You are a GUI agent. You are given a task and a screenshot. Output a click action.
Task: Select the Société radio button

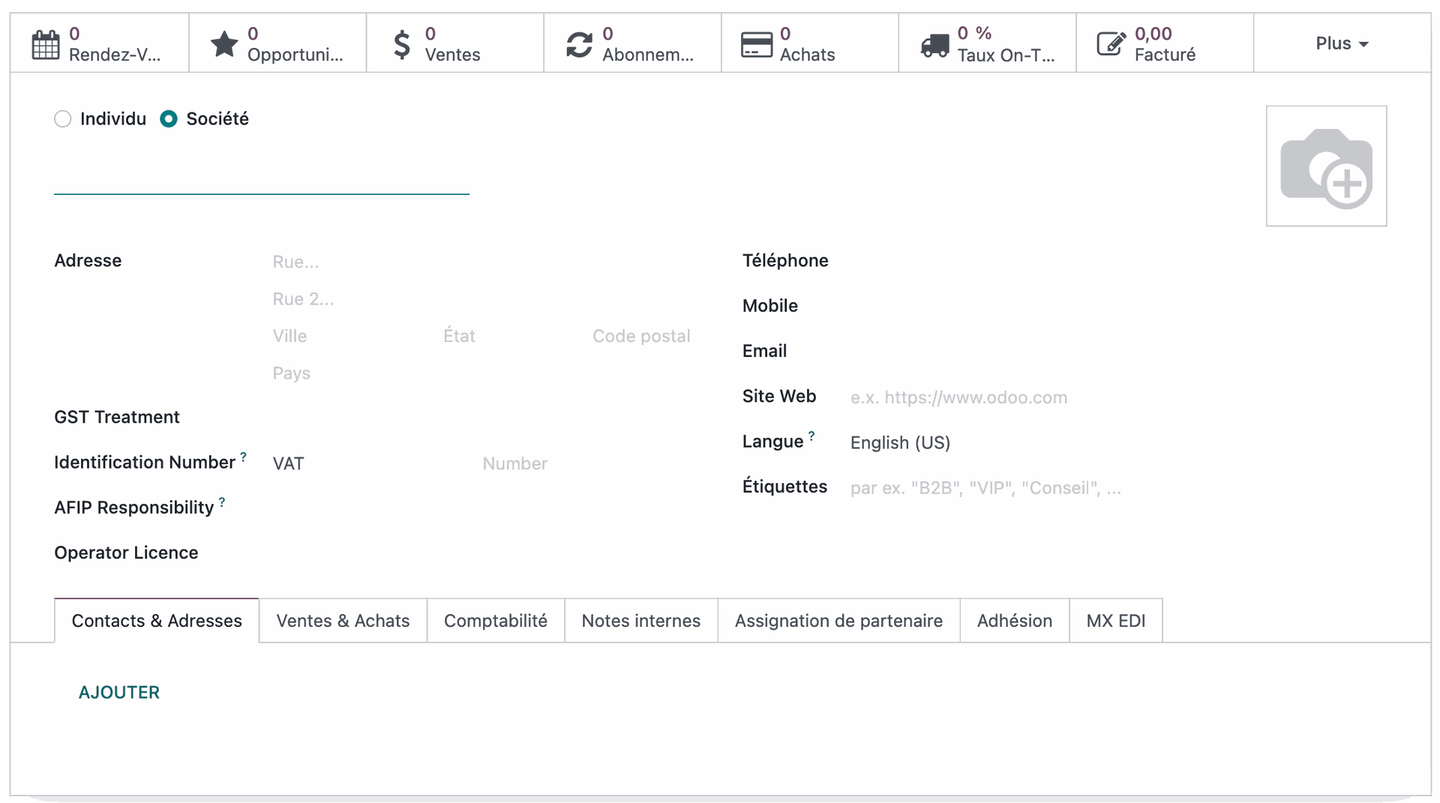[x=168, y=118]
